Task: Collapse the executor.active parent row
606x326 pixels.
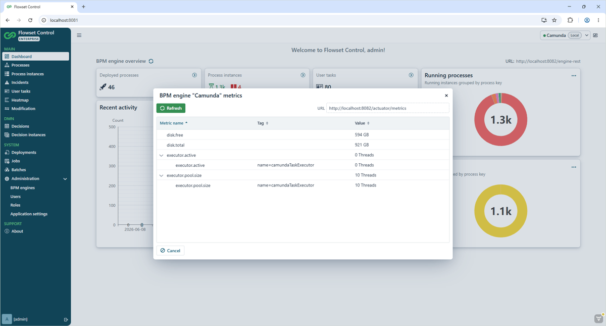Action: (x=162, y=155)
